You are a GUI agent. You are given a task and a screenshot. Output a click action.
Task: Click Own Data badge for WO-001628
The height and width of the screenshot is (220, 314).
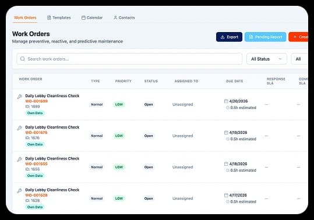click(35, 207)
